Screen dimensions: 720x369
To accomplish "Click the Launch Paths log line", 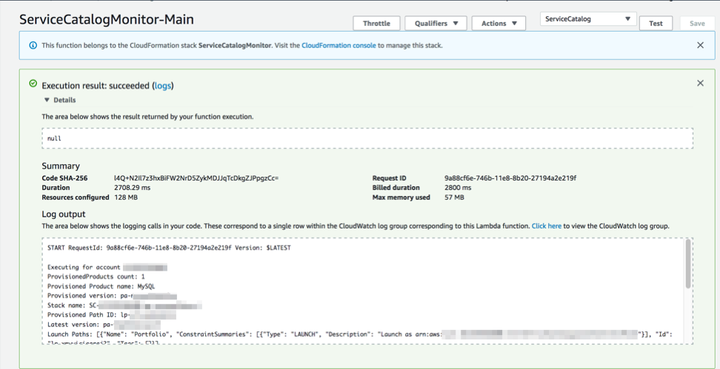I will (x=359, y=334).
